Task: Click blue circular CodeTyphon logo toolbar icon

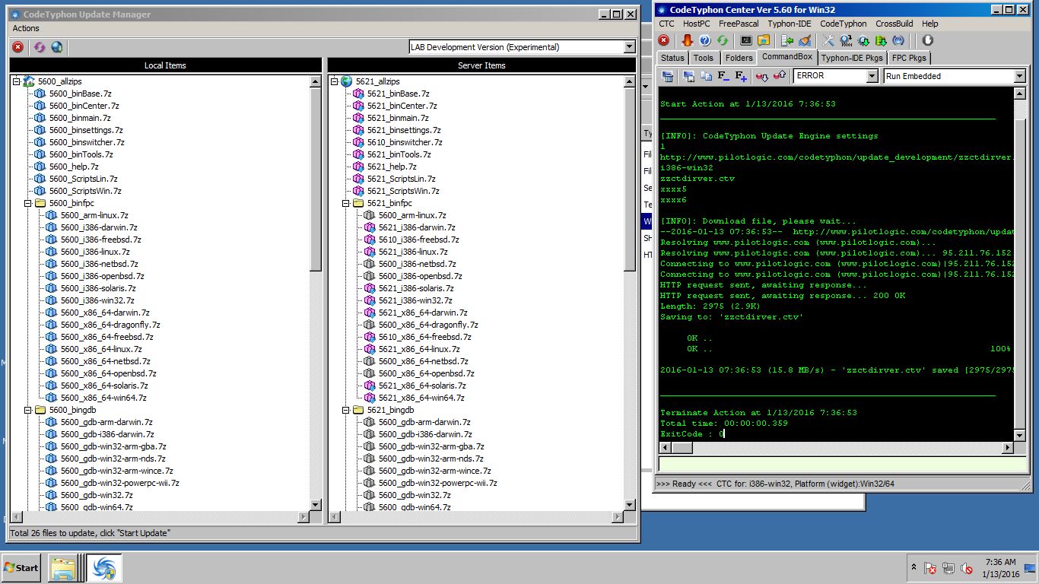Action: tap(899, 40)
